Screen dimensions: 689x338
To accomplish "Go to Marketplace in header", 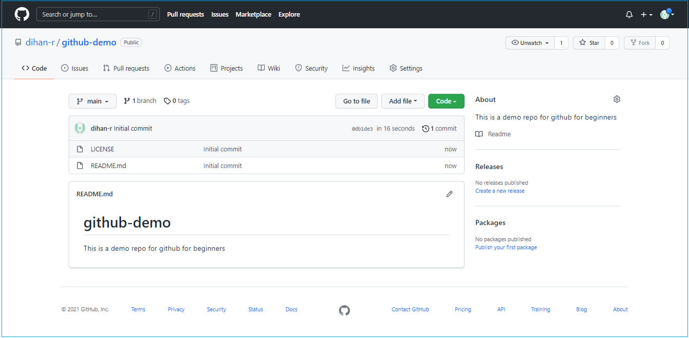I will click(253, 15).
